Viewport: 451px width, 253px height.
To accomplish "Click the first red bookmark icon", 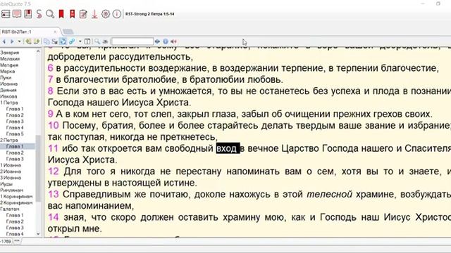I will (x=61, y=14).
